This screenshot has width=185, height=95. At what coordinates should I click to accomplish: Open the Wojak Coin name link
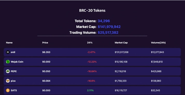(17, 62)
